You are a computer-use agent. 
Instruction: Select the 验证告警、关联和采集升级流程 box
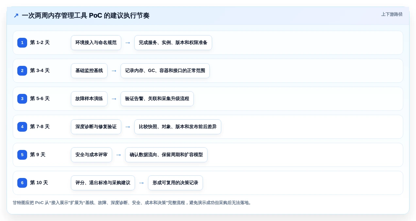coord(157,99)
